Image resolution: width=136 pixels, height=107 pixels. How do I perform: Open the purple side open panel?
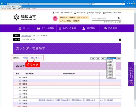[131, 74]
